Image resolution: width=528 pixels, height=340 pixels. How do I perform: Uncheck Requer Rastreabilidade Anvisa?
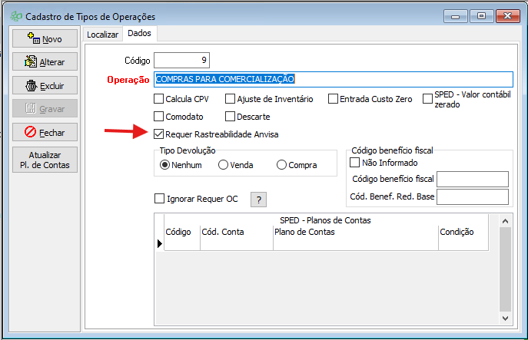tap(159, 134)
